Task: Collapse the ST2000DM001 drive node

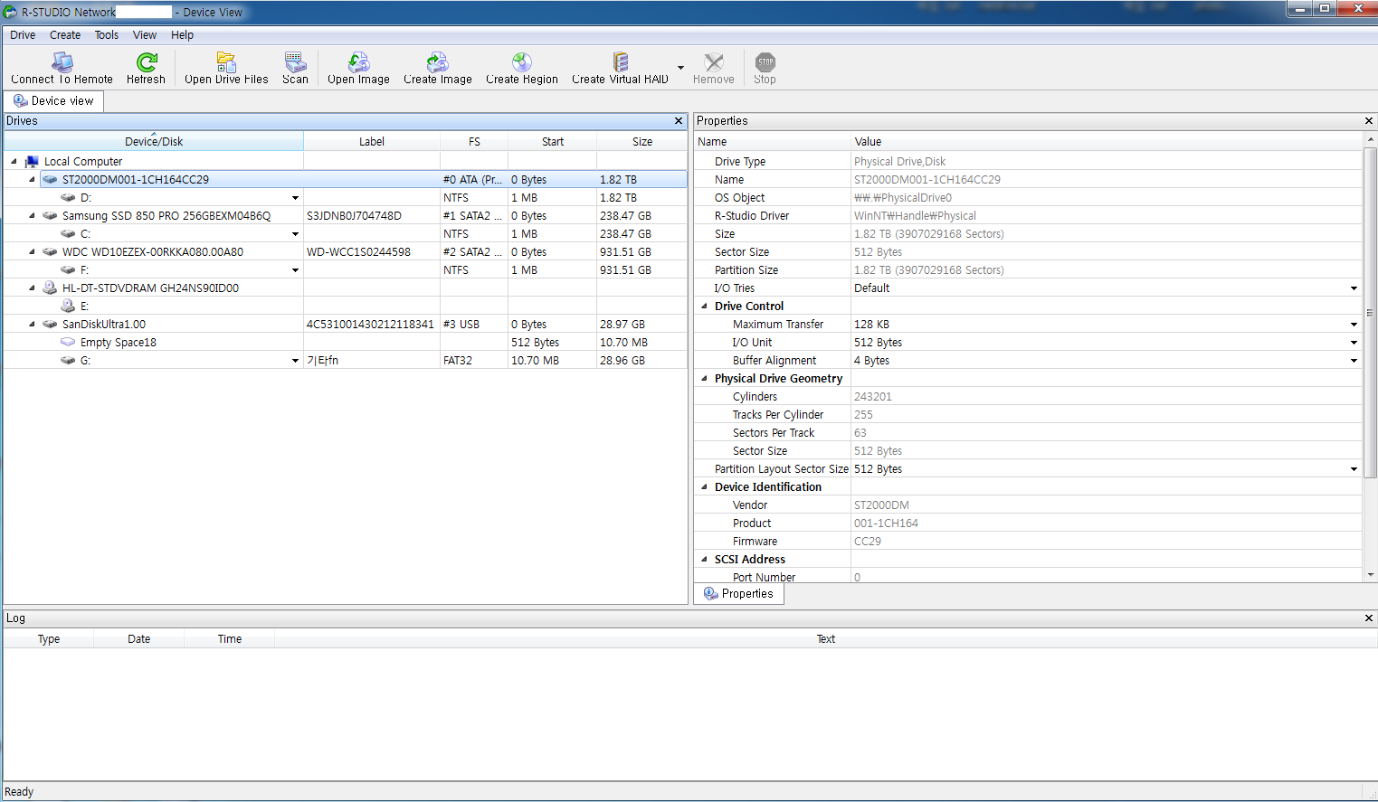Action: (32, 180)
